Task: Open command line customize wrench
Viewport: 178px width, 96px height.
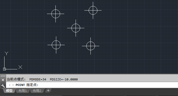Action: pyautogui.click(x=3, y=86)
